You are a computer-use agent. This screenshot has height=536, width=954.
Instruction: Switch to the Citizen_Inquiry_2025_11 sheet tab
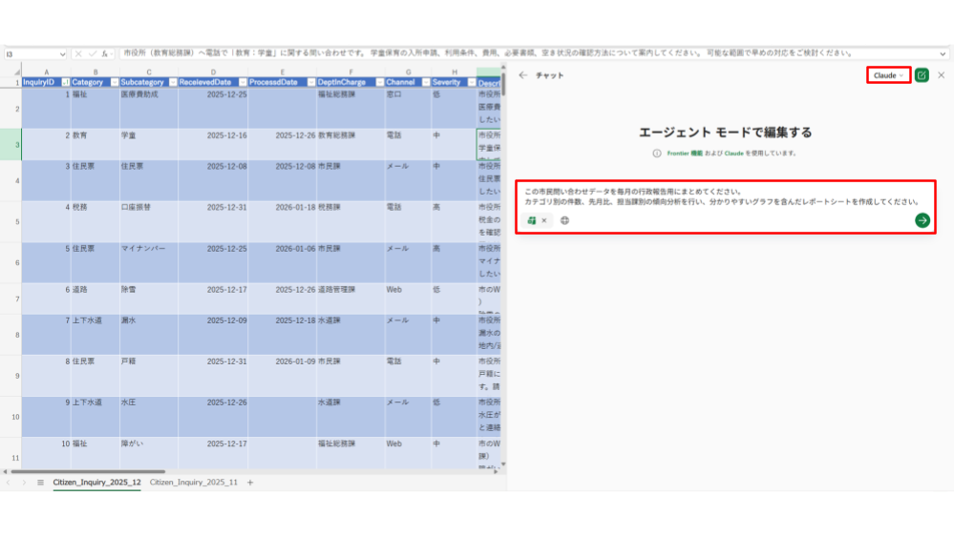pyautogui.click(x=194, y=483)
